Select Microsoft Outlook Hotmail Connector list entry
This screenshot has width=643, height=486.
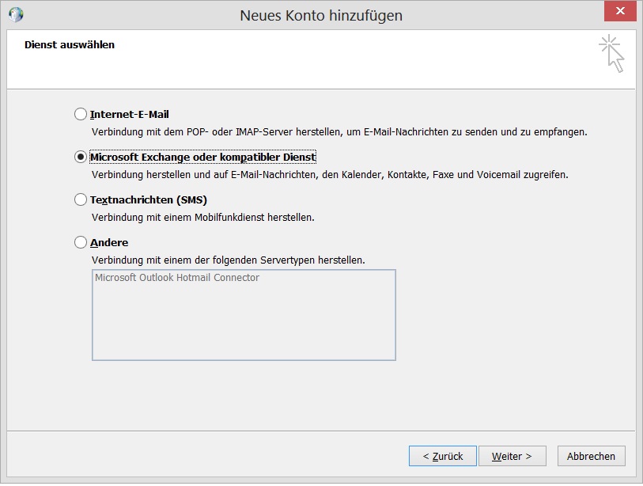coord(177,278)
